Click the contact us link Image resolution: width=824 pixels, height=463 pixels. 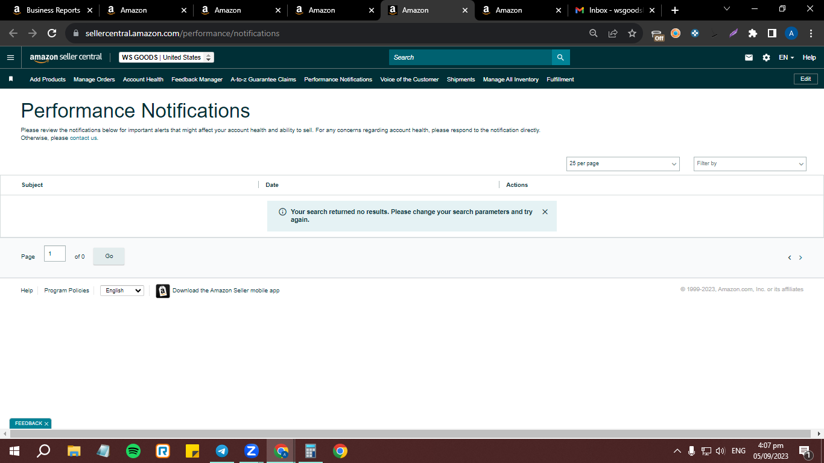pos(83,138)
